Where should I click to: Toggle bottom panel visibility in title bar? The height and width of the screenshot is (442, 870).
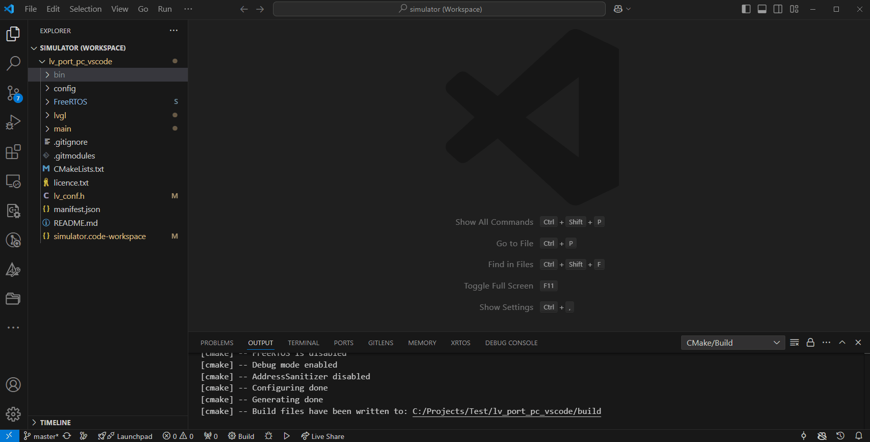tap(762, 9)
